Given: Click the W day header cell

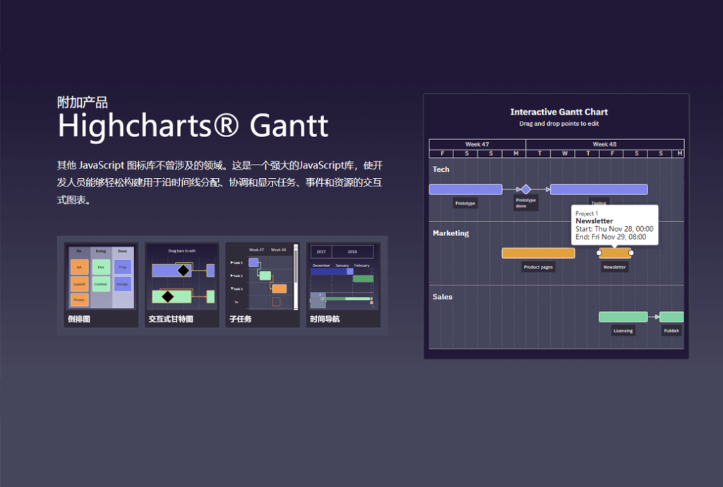Looking at the screenshot, I should 564,153.
